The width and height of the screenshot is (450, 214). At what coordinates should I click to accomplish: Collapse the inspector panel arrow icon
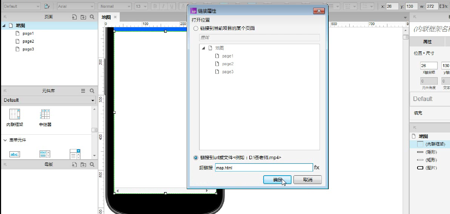[x=415, y=17]
